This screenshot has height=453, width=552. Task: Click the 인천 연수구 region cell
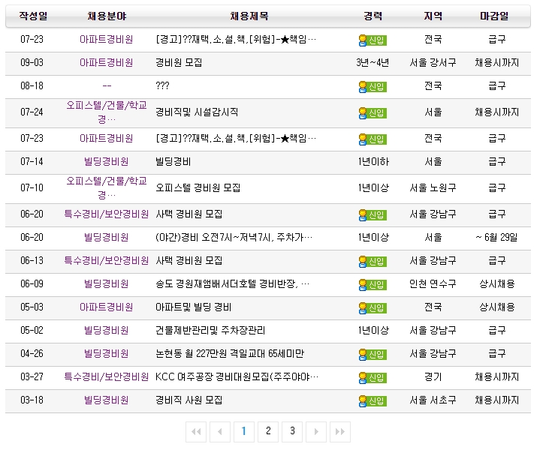pyautogui.click(x=433, y=283)
